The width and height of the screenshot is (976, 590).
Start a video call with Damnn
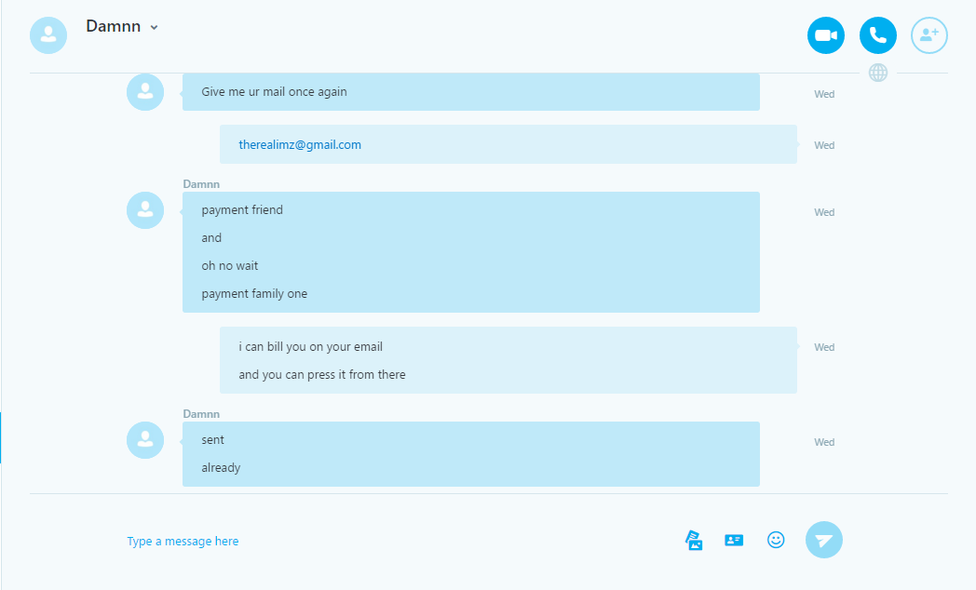click(826, 35)
